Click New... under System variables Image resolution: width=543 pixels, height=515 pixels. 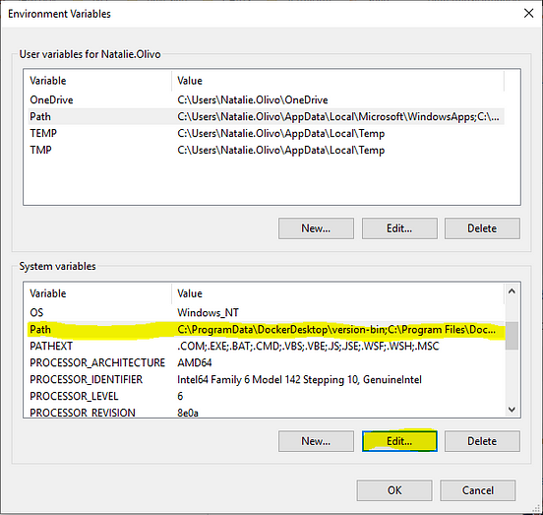tap(316, 441)
